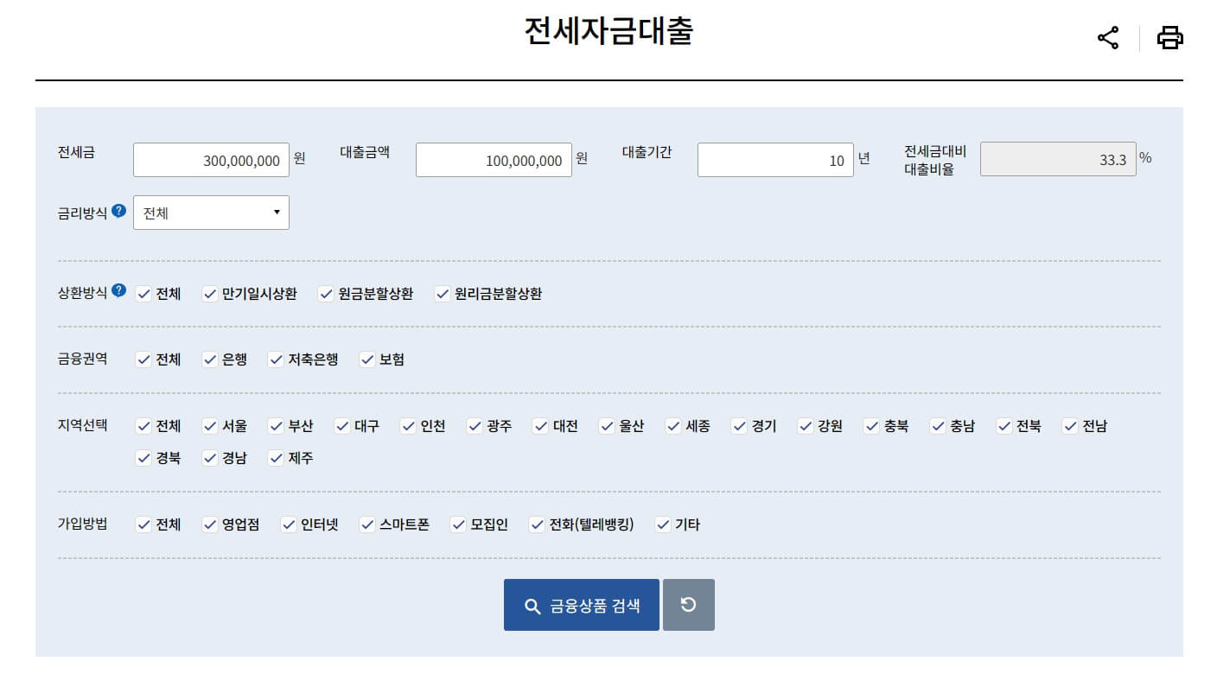
Task: Toggle the 전화(텔레뱅킹) checkbox
Action: point(537,525)
